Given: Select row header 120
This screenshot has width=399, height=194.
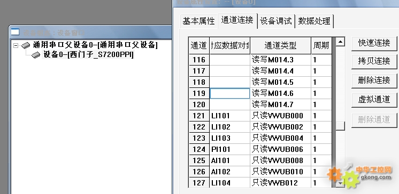Looking at the screenshot, I should tap(199, 104).
